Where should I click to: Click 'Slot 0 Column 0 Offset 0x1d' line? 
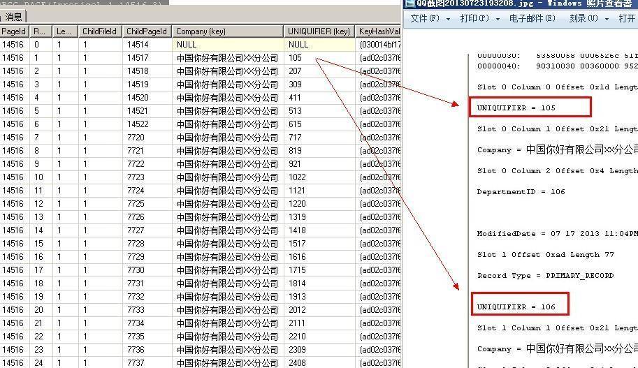click(x=557, y=87)
